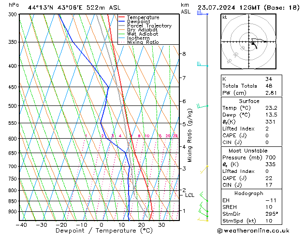Click the green wind barb at 500 hPa
Screen dimensions: 304x234
203,106
